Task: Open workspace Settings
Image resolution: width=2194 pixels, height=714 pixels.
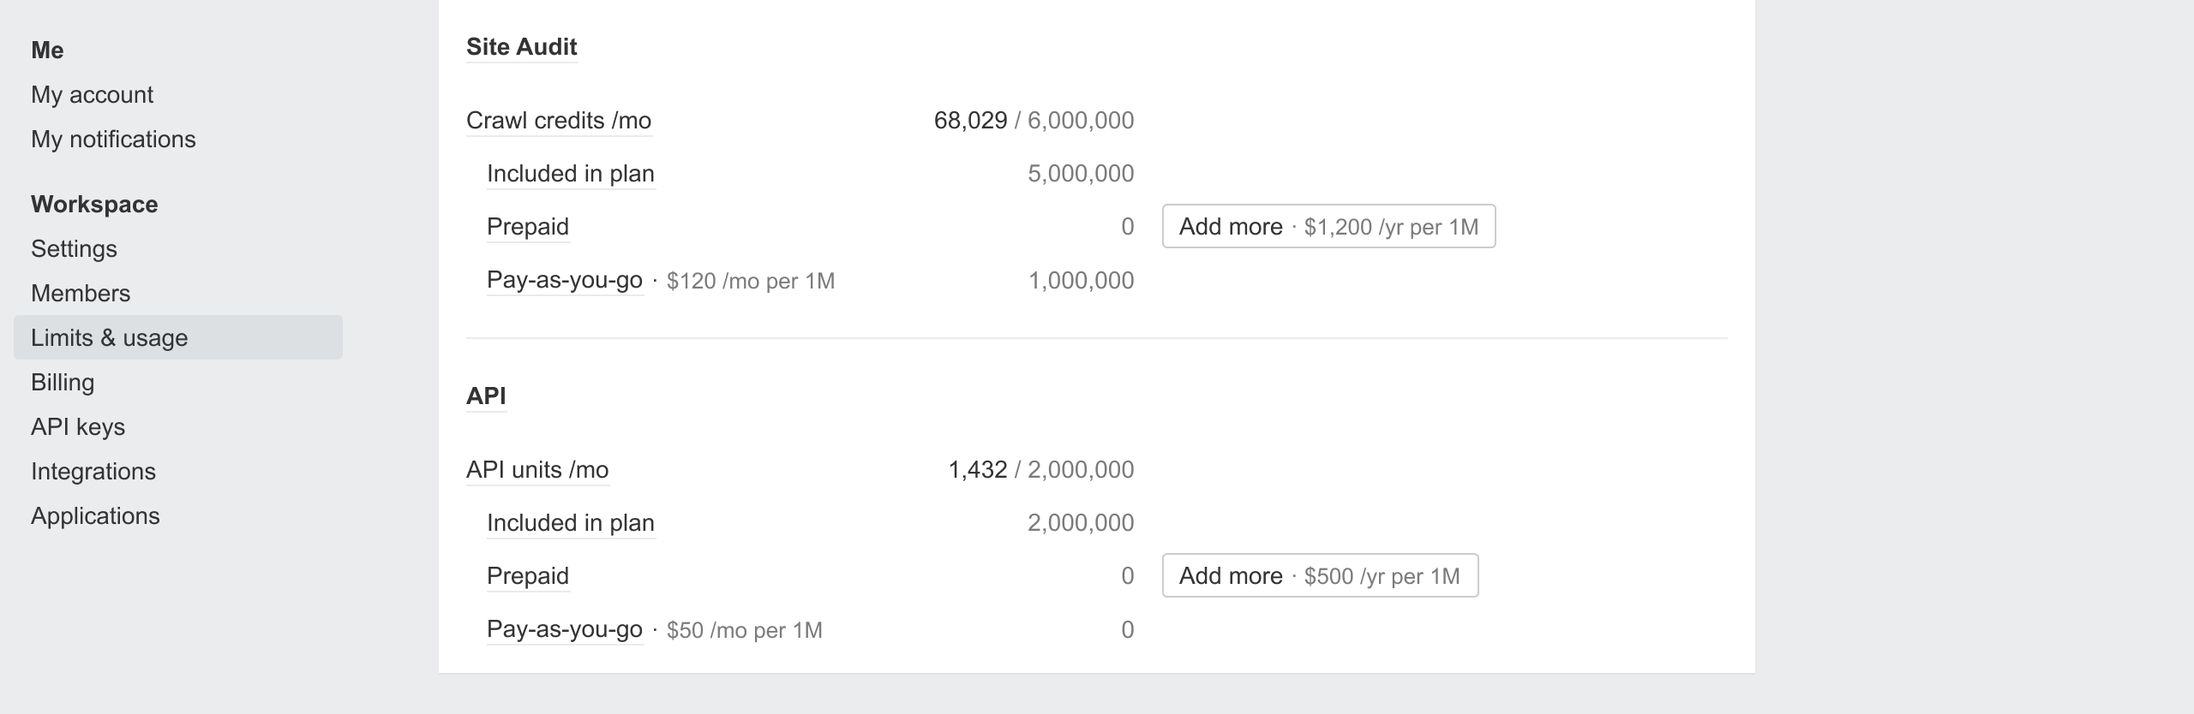Action: click(x=74, y=248)
